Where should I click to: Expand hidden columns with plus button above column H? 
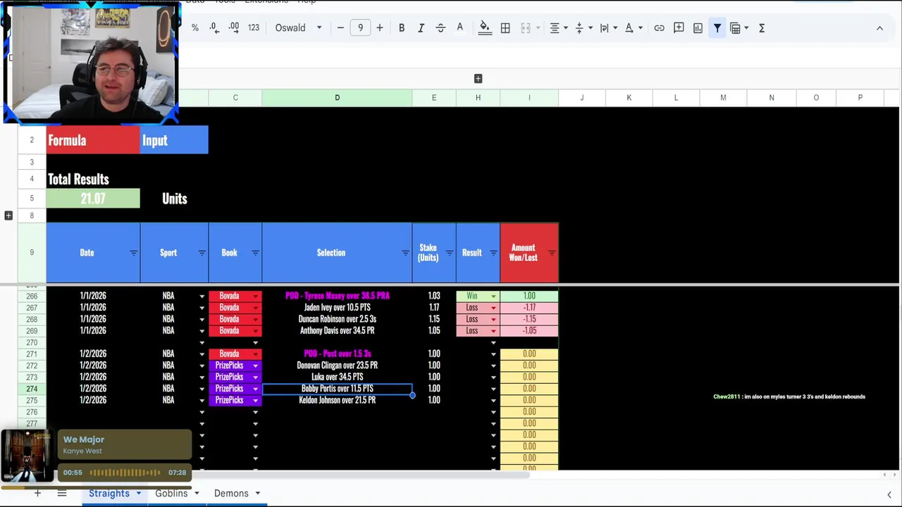coord(478,78)
